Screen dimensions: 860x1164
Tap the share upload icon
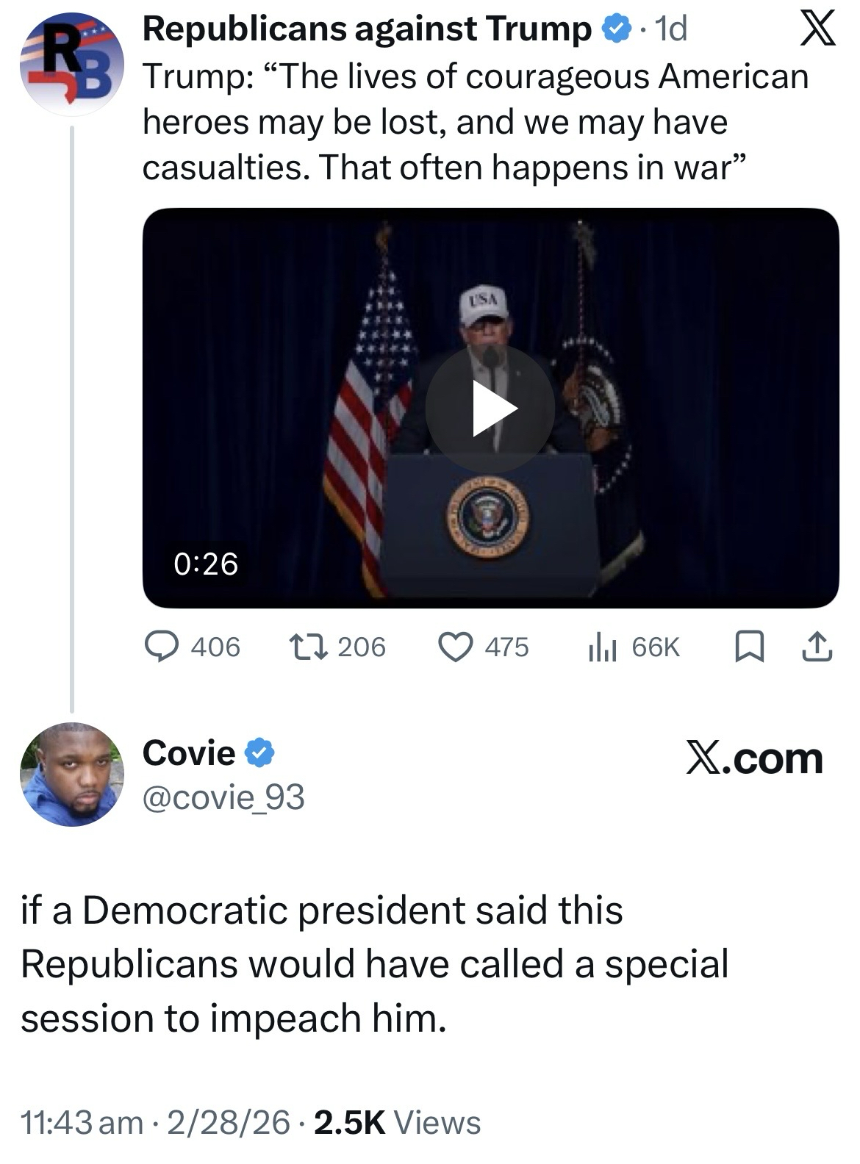817,647
